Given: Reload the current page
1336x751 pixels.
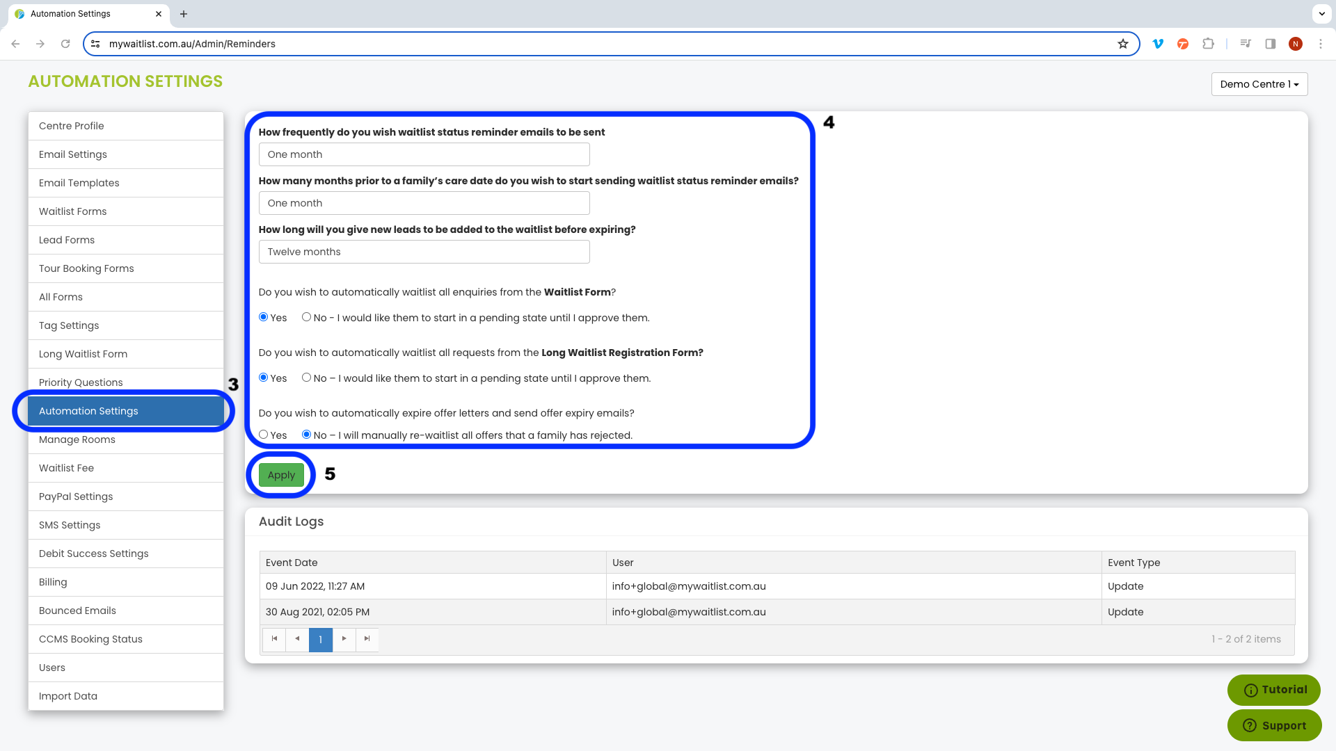Looking at the screenshot, I should click(x=65, y=44).
